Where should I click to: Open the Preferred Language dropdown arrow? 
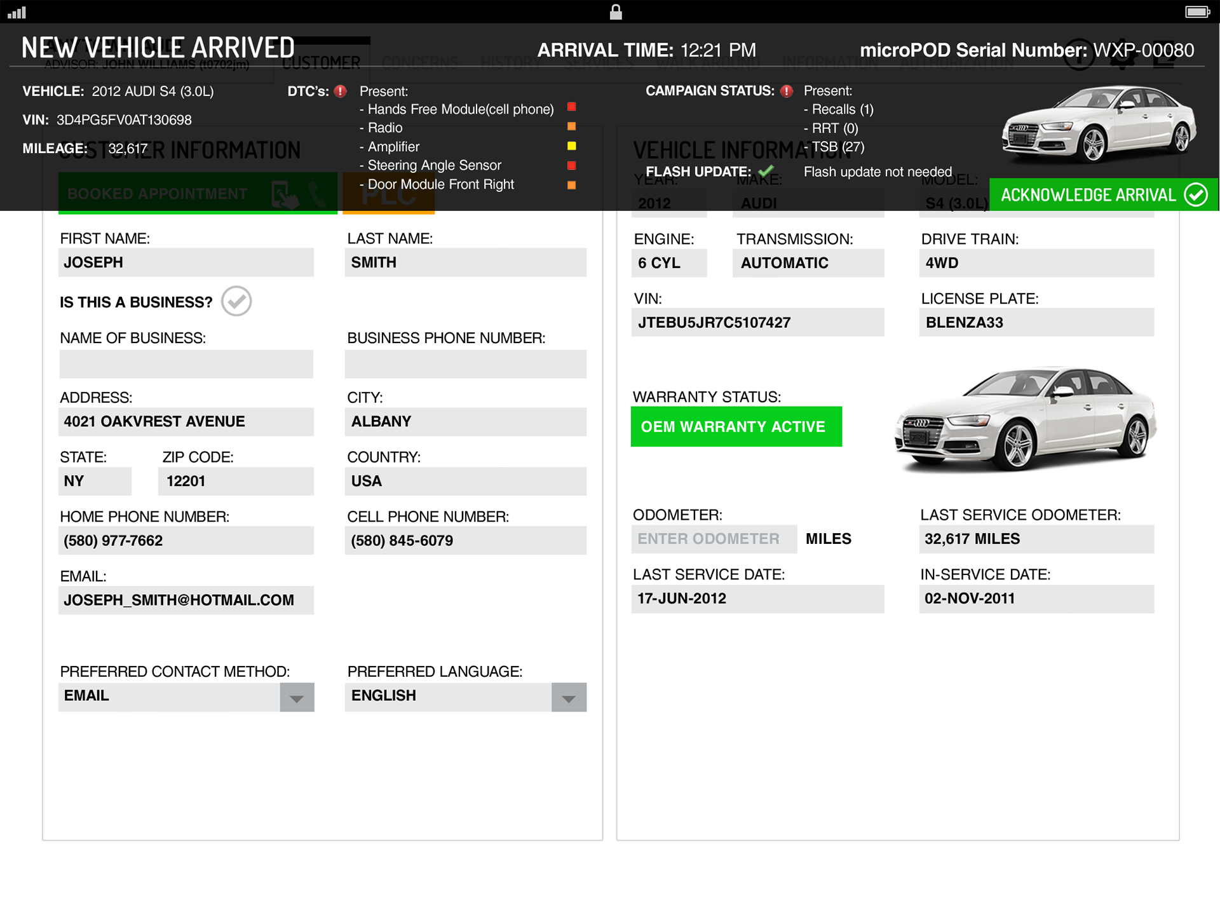tap(569, 698)
